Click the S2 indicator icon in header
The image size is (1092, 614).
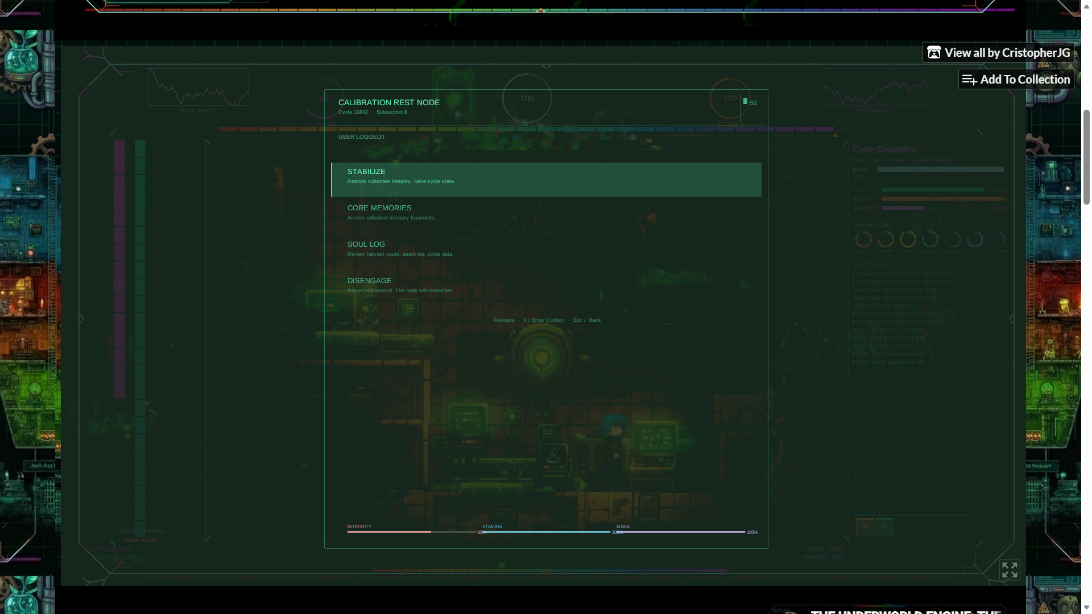(x=745, y=101)
